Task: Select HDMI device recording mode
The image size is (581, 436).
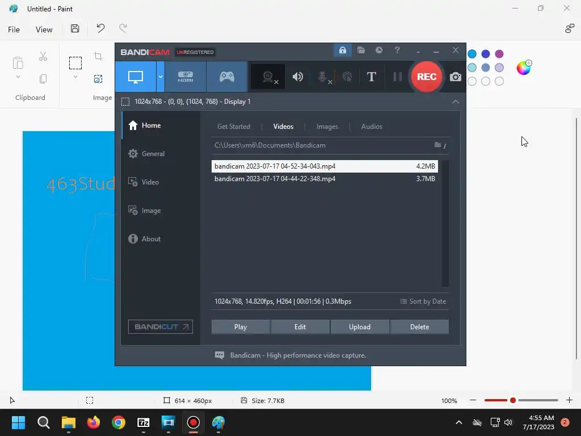Action: pyautogui.click(x=186, y=77)
